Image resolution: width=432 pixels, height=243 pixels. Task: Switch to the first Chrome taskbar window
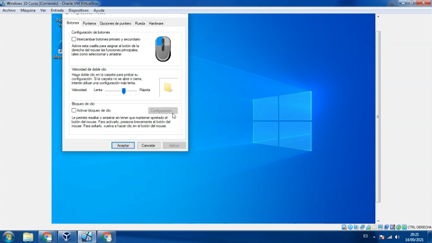coord(47,237)
